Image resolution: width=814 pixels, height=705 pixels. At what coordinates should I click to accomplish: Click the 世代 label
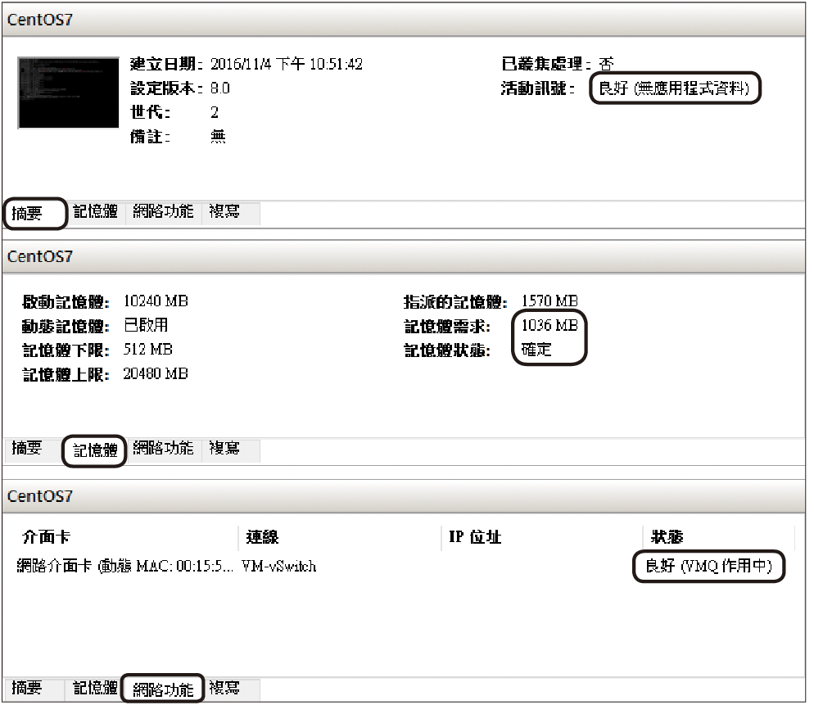(x=150, y=113)
